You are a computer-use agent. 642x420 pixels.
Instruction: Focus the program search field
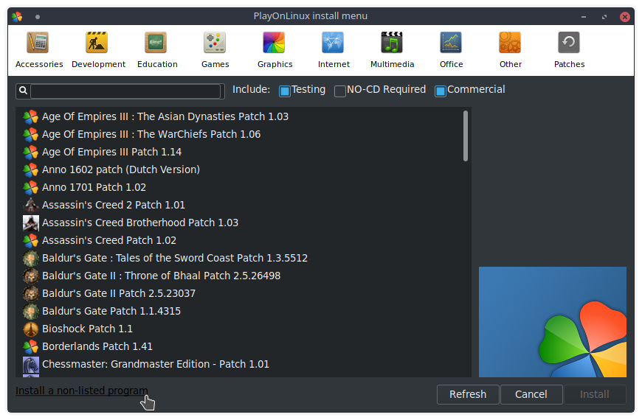tap(125, 91)
